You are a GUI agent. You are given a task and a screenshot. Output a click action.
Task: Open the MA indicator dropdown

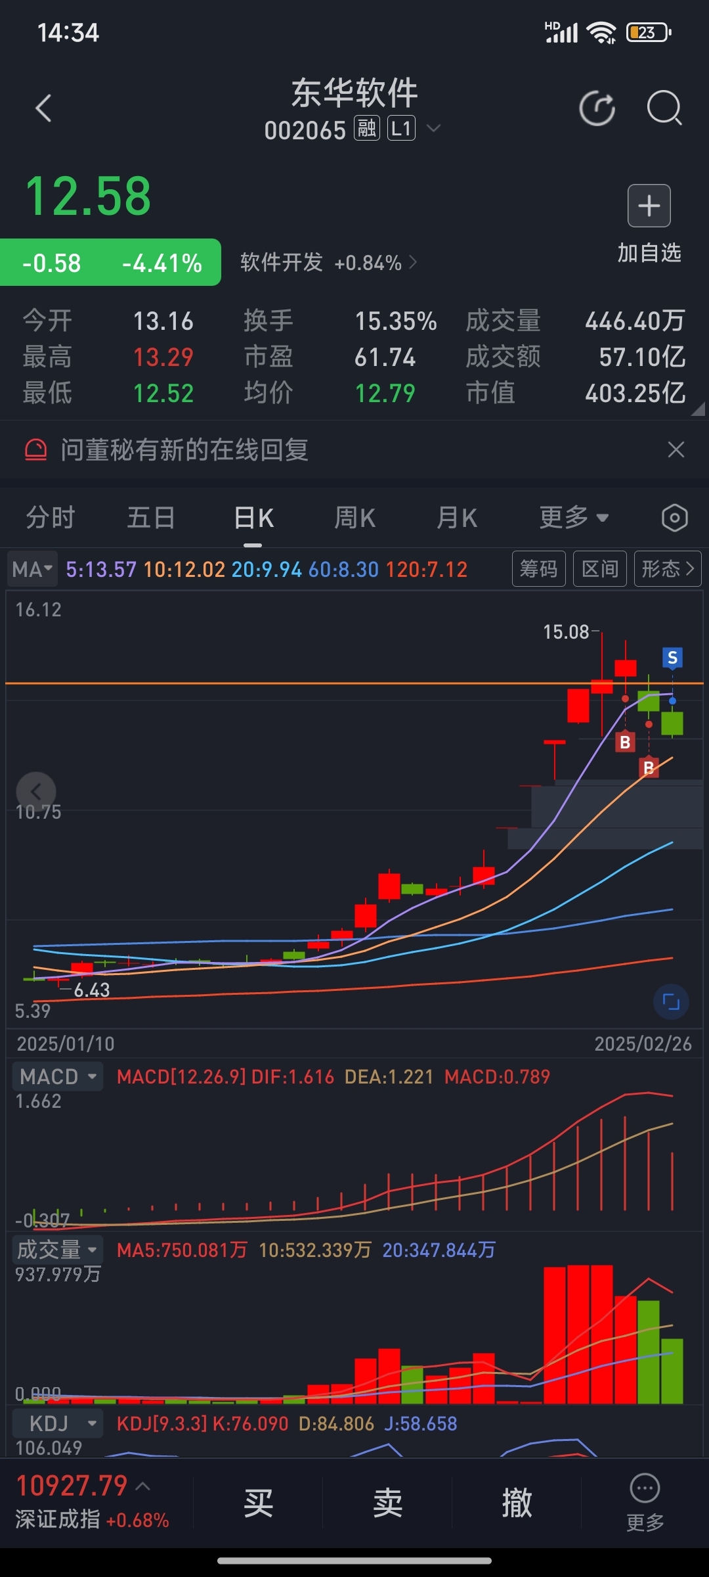(32, 569)
